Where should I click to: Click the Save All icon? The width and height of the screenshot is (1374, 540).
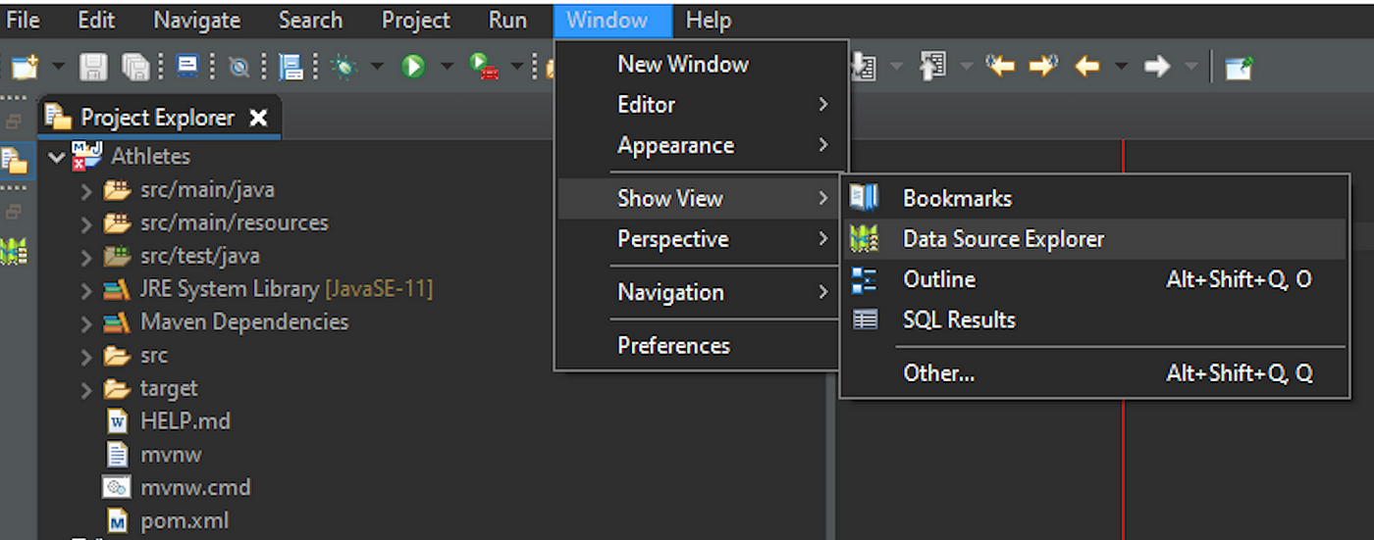135,67
